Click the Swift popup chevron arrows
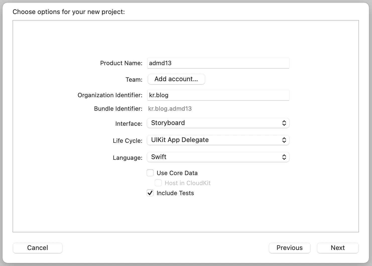This screenshot has width=372, height=266. click(x=284, y=157)
